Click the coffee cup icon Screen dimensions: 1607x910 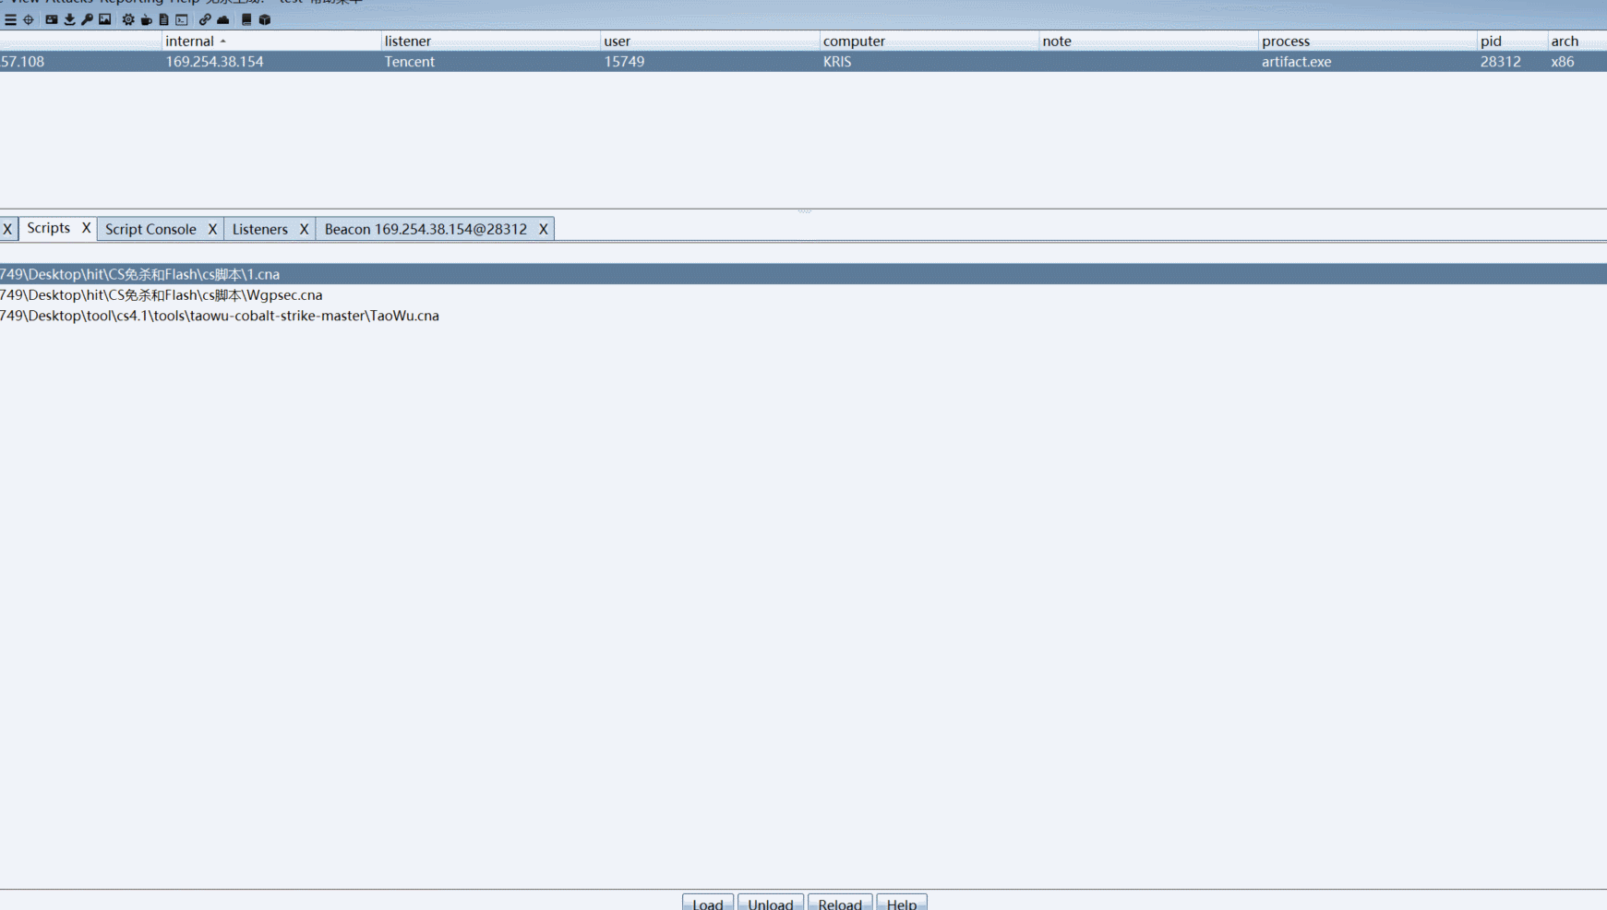click(146, 19)
